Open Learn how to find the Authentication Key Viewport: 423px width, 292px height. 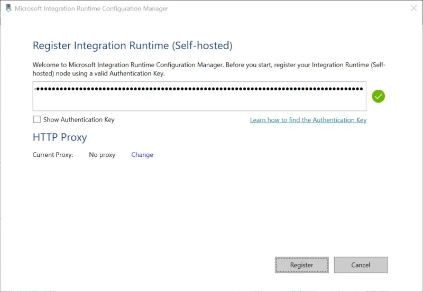(308, 120)
